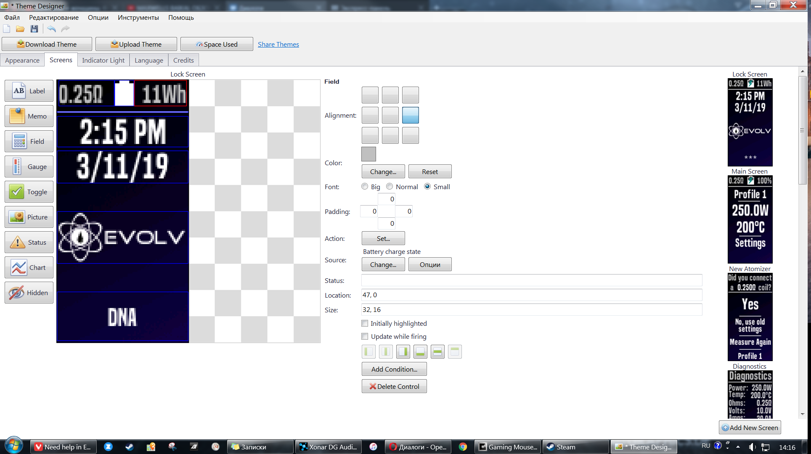Select the Big font radio button

click(365, 187)
